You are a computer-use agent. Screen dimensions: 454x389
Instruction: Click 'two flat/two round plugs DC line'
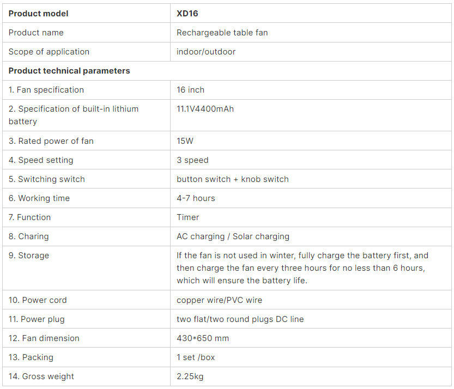240,319
